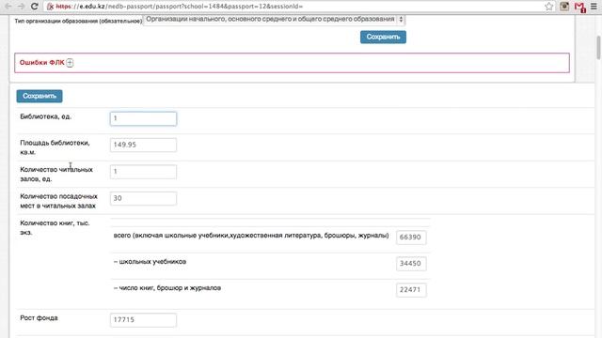
Task: Click the посадочных мест field showing 30
Action: click(143, 198)
